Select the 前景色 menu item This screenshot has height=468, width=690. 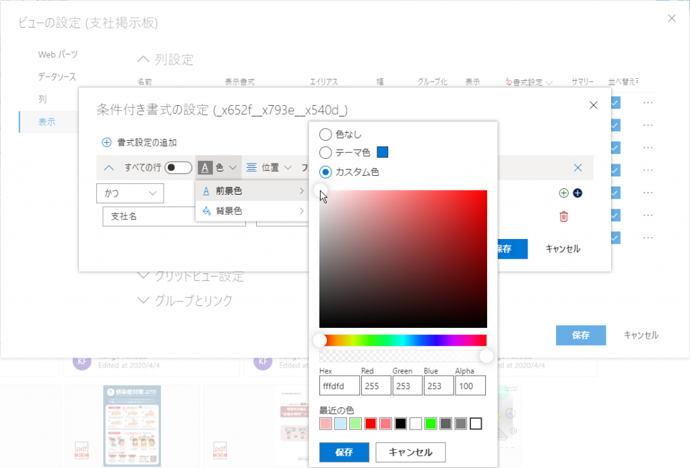251,191
